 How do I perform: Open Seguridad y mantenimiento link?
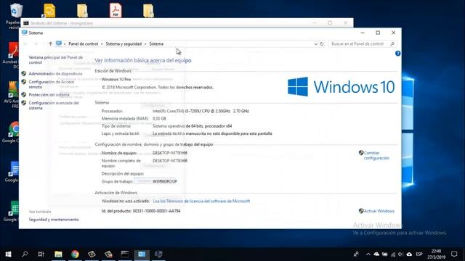click(x=54, y=220)
